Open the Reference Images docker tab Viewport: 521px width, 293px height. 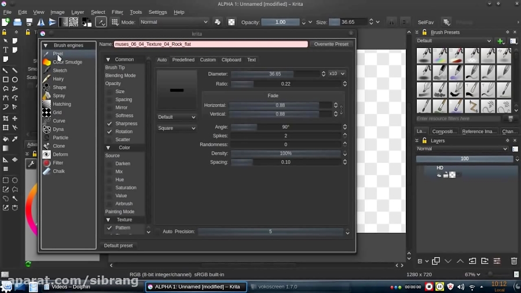479,131
